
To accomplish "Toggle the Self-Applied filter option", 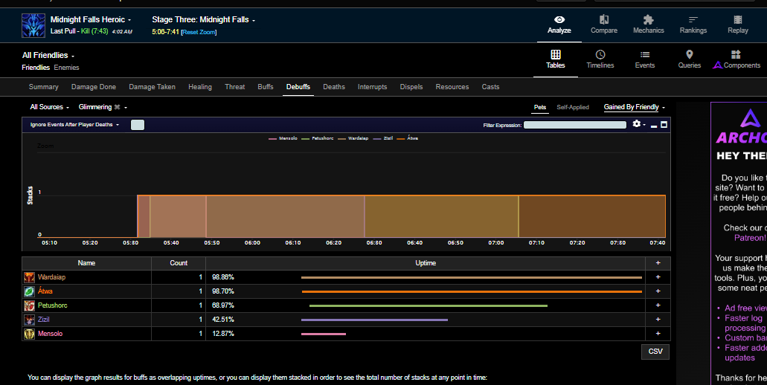I will pos(573,108).
